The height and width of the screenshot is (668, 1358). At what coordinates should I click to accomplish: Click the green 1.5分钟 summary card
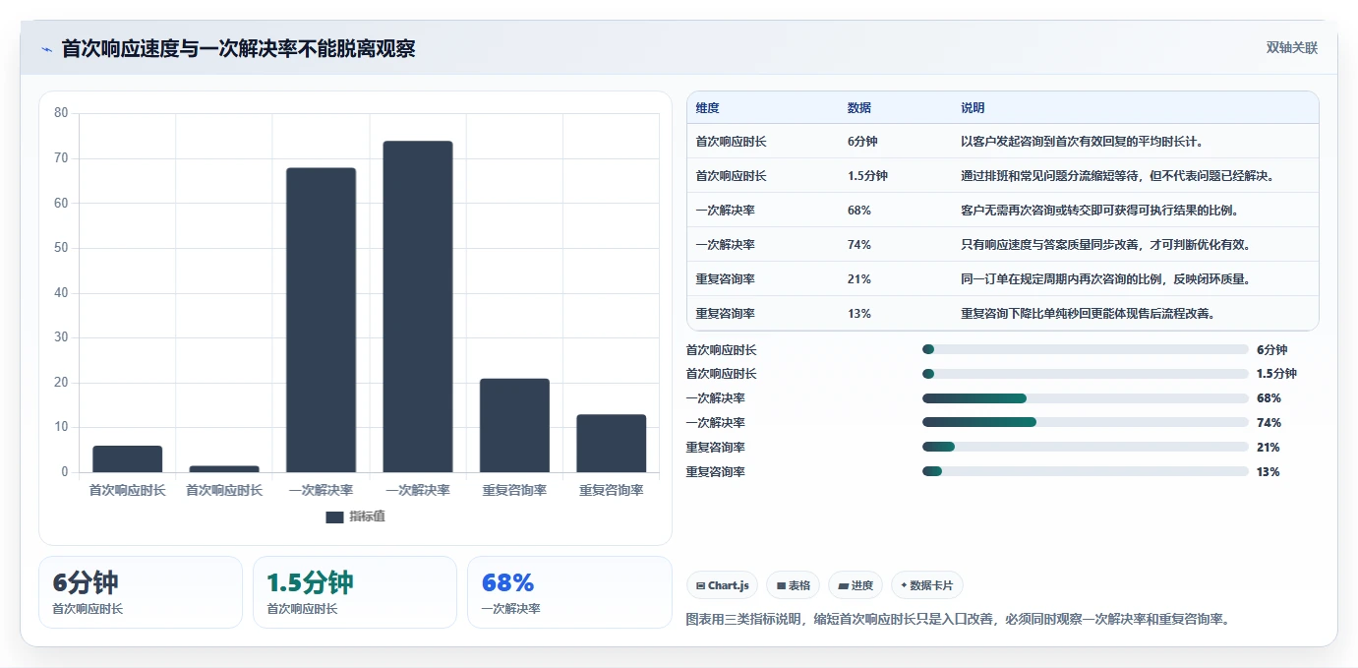tap(355, 592)
